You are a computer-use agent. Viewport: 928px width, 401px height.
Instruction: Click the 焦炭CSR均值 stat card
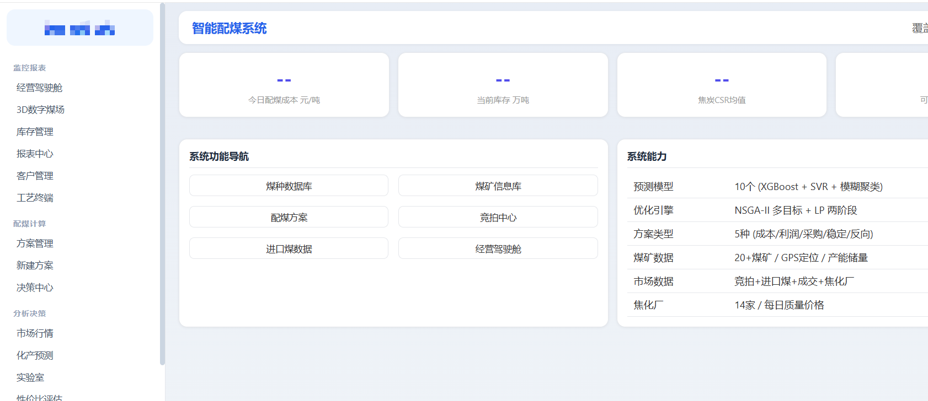[722, 85]
